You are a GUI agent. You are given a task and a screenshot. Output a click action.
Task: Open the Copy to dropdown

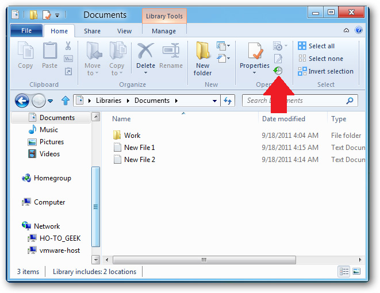tap(121, 73)
